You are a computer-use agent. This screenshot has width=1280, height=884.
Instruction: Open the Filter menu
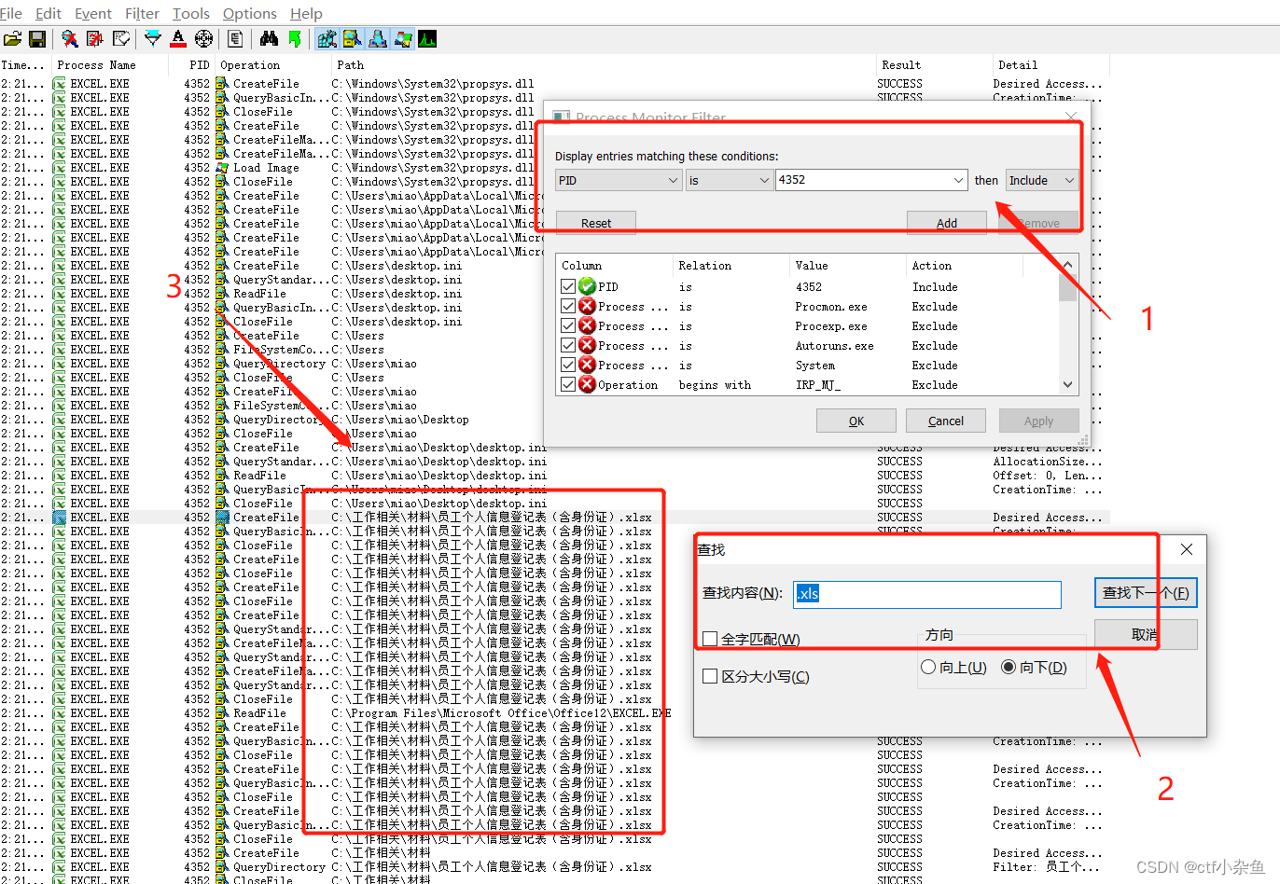coord(142,13)
